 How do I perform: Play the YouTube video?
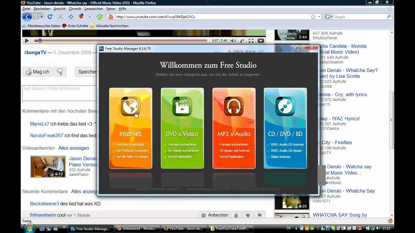point(27,40)
